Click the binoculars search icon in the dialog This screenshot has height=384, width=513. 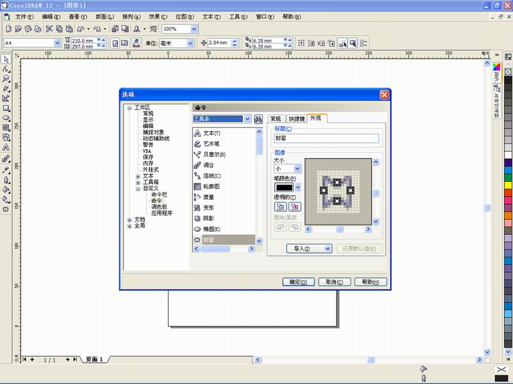click(258, 119)
